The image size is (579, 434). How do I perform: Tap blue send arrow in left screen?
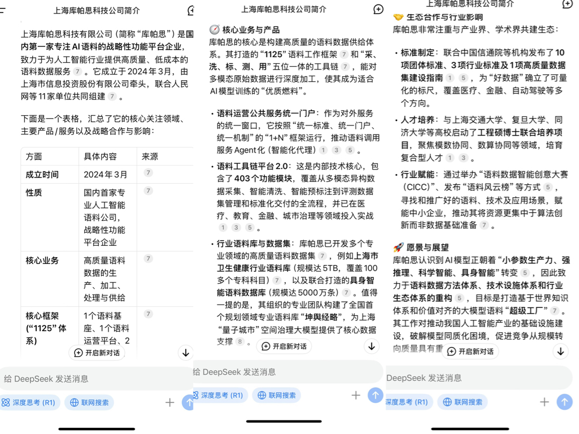tap(188, 402)
